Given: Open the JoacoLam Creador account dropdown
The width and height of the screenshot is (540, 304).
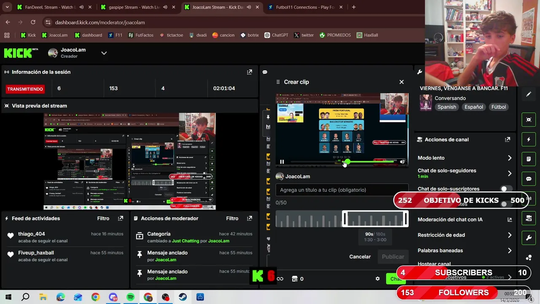Looking at the screenshot, I should tap(104, 53).
